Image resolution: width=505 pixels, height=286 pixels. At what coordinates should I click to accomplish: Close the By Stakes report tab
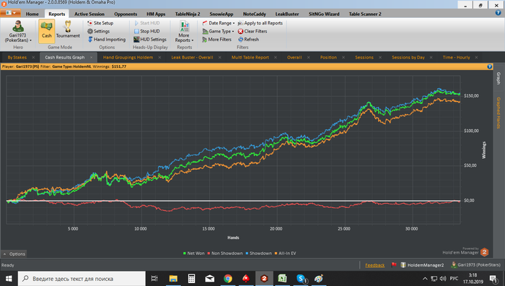[x=33, y=57]
